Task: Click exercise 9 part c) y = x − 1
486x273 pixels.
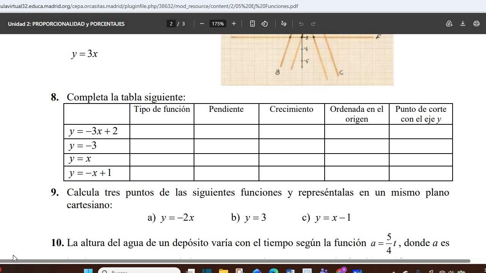Action: [x=327, y=218]
